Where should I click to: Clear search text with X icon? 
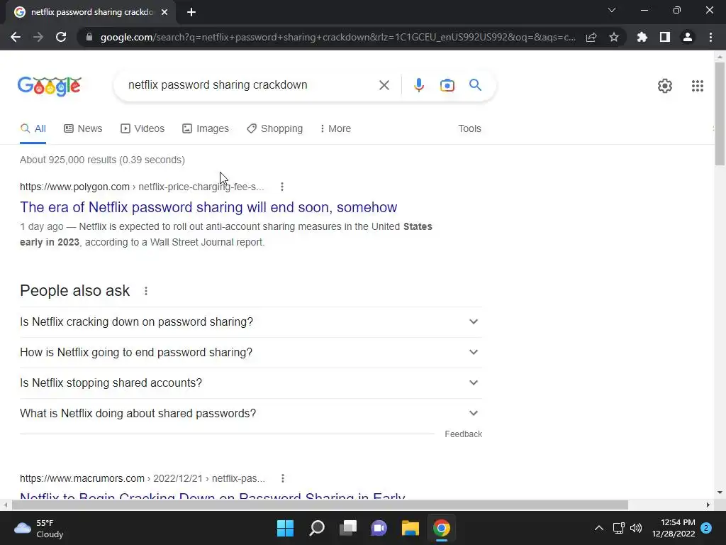click(x=384, y=85)
